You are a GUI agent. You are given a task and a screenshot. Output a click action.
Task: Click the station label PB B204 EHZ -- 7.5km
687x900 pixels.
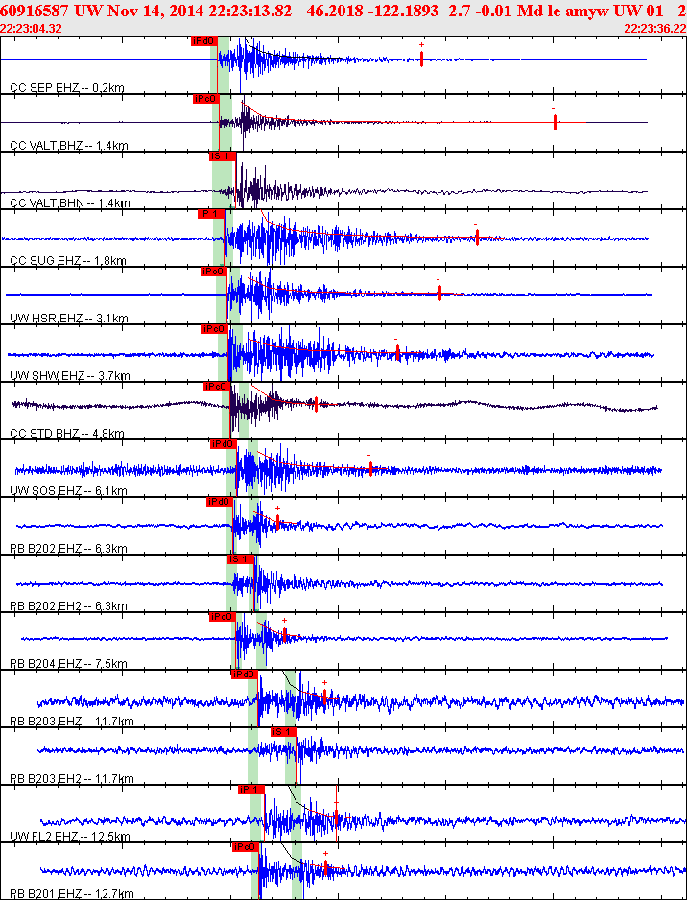pos(69,664)
